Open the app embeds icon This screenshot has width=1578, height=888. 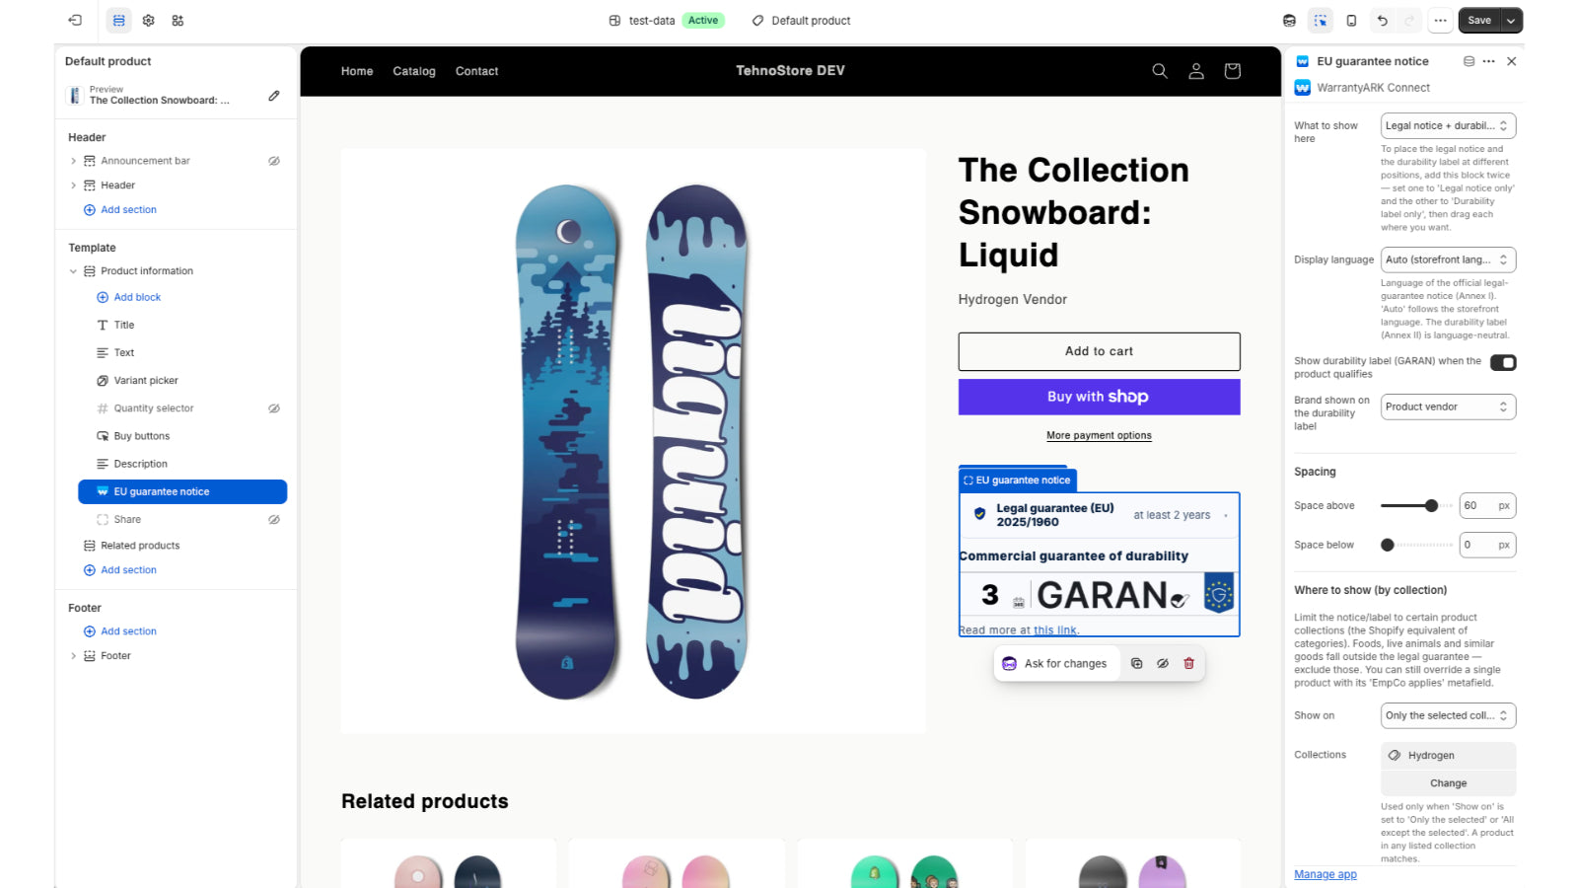178,20
